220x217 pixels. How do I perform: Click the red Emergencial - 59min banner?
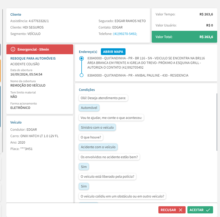point(40,49)
